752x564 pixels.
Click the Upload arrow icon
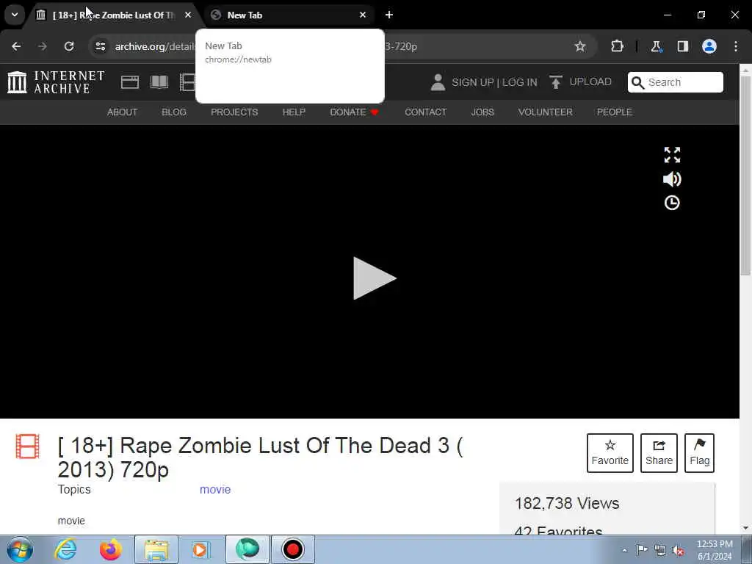tap(556, 82)
